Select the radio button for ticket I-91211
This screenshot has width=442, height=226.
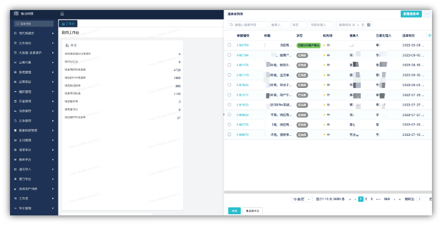tap(229, 95)
